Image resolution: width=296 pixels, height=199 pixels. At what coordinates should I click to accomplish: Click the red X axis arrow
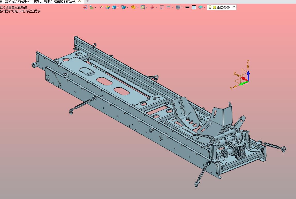[245, 79]
